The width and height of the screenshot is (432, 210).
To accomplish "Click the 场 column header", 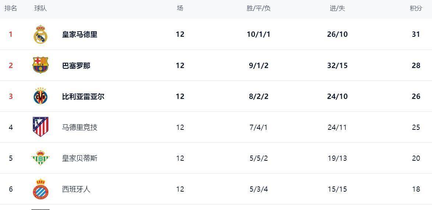I will pyautogui.click(x=180, y=8).
